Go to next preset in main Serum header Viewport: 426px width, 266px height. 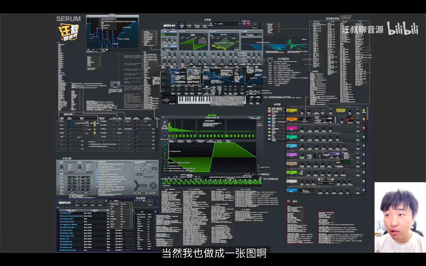(x=241, y=24)
